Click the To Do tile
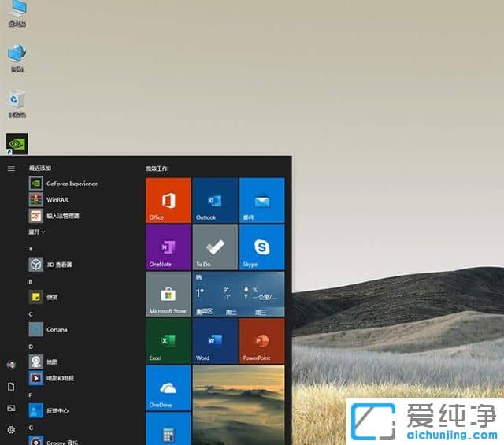This screenshot has height=445, width=504. [215, 247]
